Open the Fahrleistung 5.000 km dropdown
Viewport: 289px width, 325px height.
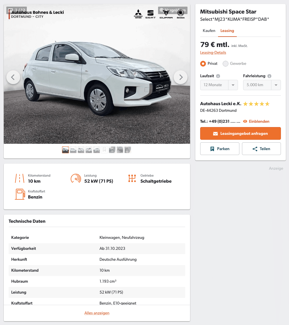coord(262,85)
